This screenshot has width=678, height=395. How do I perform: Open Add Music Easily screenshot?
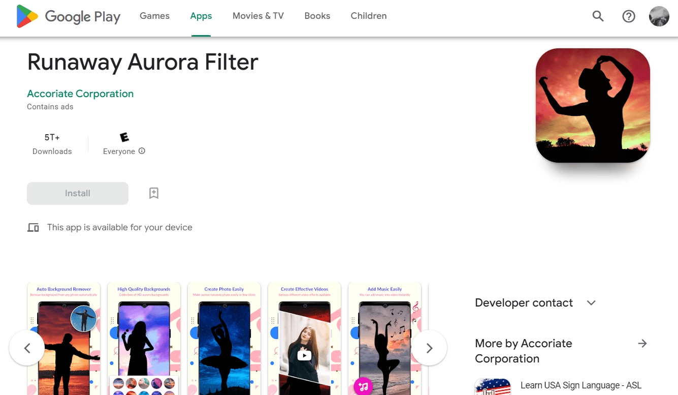coord(384,339)
